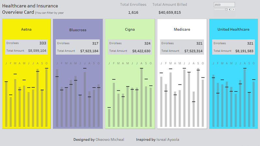Screen dimensions: 260x146
Task: Click Aetna's Total Amount value $8,599,104
Action: click(x=37, y=51)
